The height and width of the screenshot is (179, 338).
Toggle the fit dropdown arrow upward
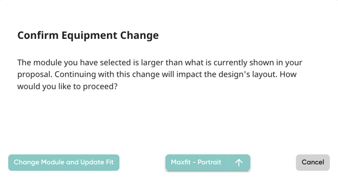pos(239,162)
